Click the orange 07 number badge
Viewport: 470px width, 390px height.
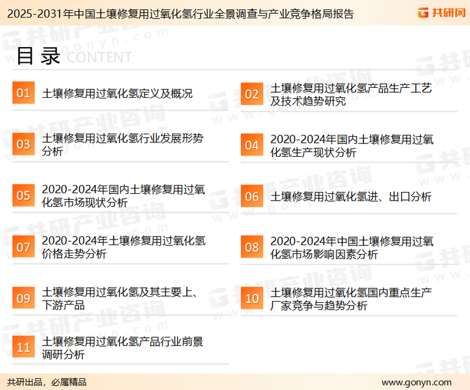[x=23, y=246]
